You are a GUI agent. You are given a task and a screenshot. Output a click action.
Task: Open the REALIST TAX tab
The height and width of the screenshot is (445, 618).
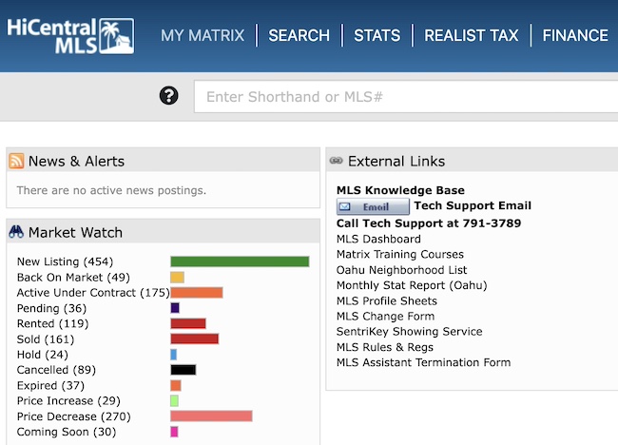pyautogui.click(x=472, y=35)
